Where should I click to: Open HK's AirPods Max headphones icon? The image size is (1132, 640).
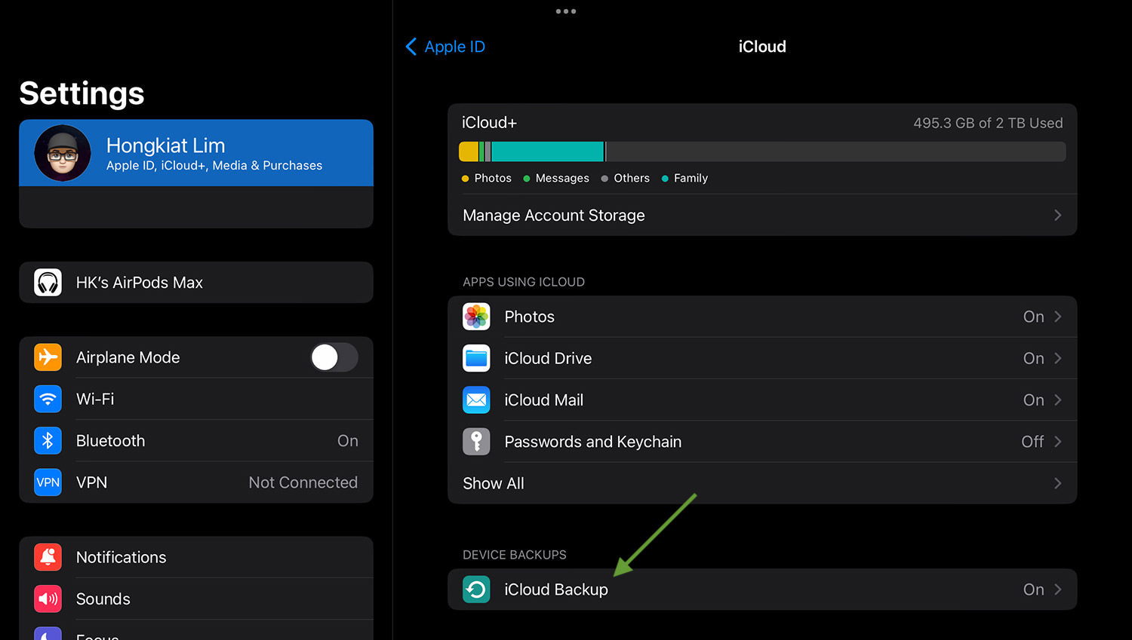tap(48, 283)
